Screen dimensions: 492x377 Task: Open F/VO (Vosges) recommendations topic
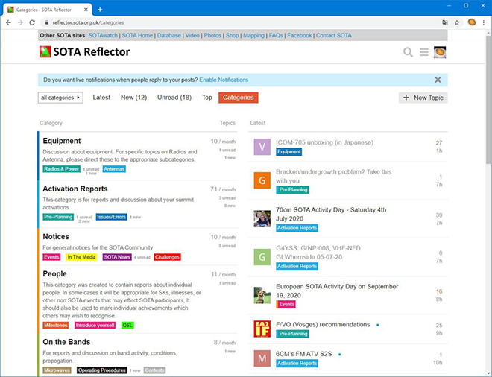click(323, 325)
